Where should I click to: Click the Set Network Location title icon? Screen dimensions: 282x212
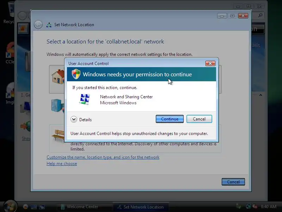click(49, 25)
